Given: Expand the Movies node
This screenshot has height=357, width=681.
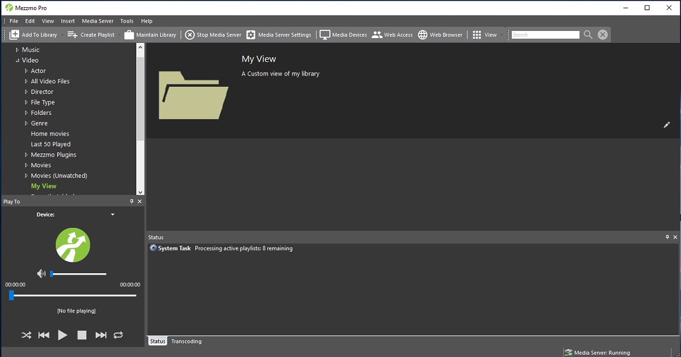Looking at the screenshot, I should (26, 165).
